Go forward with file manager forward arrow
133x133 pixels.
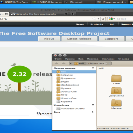[64, 63]
